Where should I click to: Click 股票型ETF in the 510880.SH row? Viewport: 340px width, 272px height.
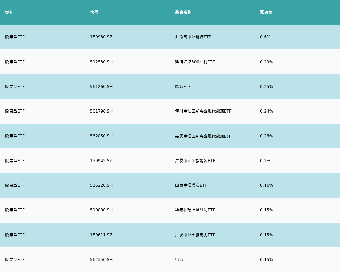pos(15,210)
